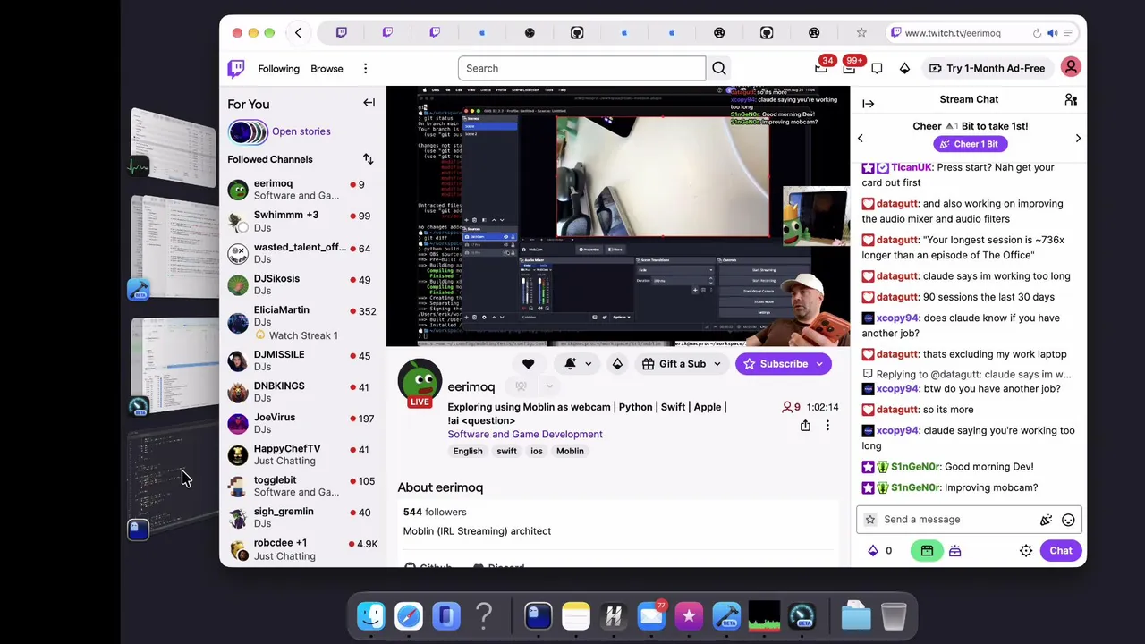
Task: Click the live stream video player
Action: 618,216
